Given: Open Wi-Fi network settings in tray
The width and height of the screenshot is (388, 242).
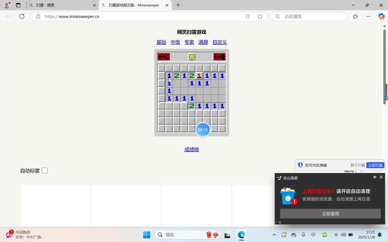Looking at the screenshot, I should coord(336,235).
